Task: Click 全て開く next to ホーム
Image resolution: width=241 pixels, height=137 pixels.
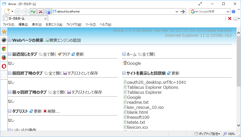Action: click(149, 54)
